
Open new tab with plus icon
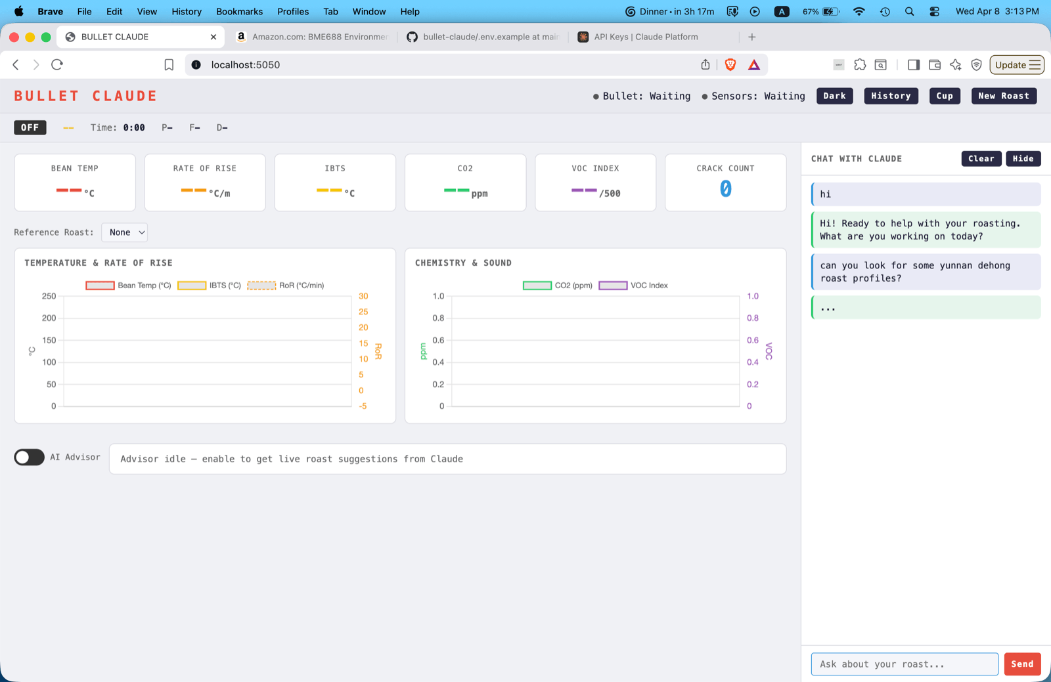pyautogui.click(x=752, y=37)
